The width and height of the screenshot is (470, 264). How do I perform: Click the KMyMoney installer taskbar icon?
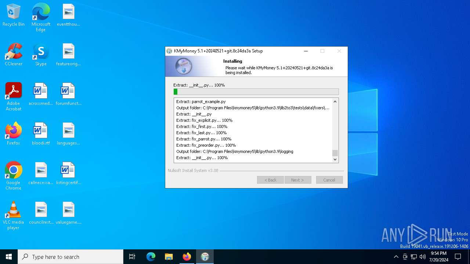coord(205,257)
